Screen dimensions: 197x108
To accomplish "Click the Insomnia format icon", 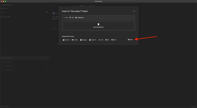I will click(x=64, y=40).
